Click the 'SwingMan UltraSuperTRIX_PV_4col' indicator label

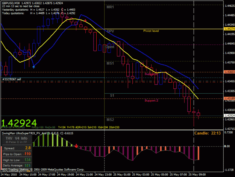38,133
